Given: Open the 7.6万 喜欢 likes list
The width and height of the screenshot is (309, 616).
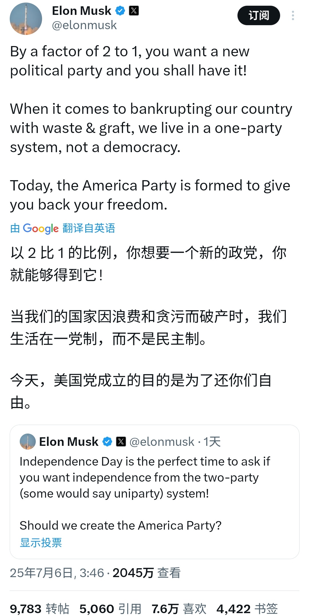Looking at the screenshot, I should 179,609.
